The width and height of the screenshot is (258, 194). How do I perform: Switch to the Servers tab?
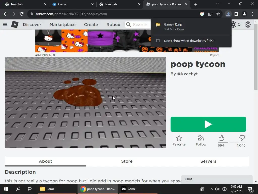tap(208, 161)
